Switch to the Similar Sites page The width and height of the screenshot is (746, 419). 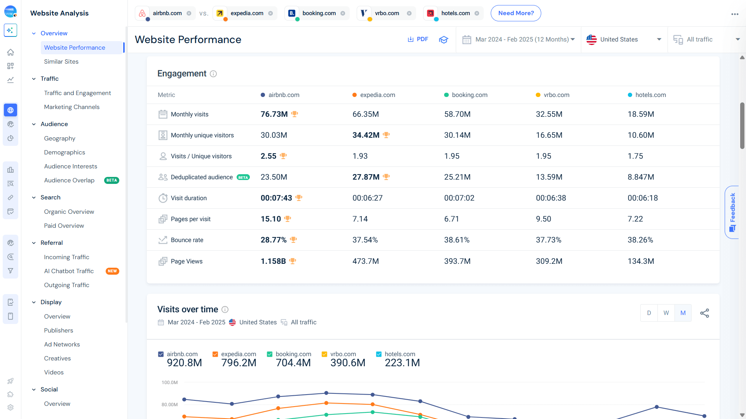[61, 61]
